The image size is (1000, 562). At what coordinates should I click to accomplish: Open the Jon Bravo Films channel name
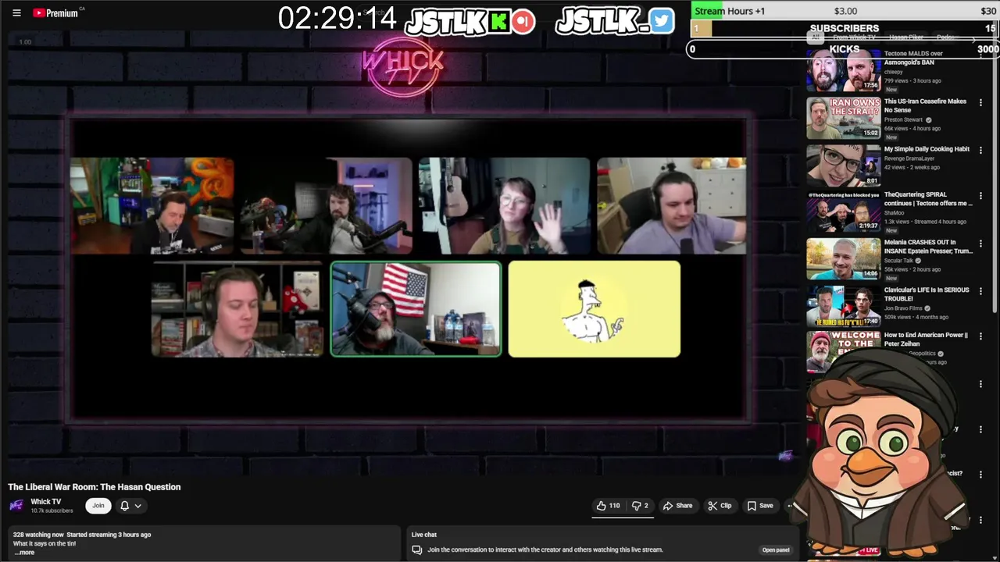point(903,308)
